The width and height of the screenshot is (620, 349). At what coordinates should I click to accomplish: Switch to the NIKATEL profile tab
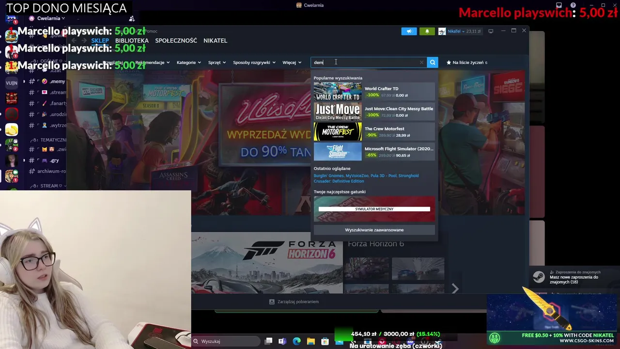pos(215,41)
